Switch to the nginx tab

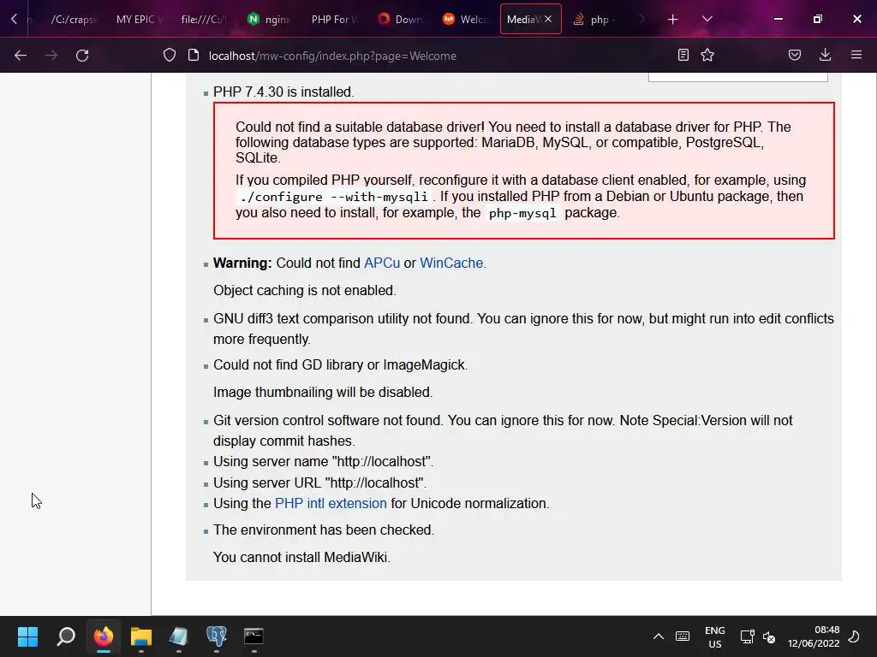(269, 20)
